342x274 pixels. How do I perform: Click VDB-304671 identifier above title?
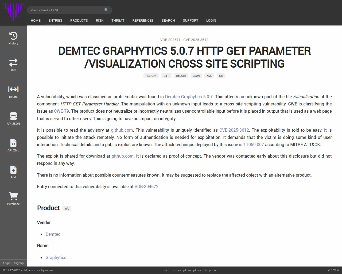[170, 40]
